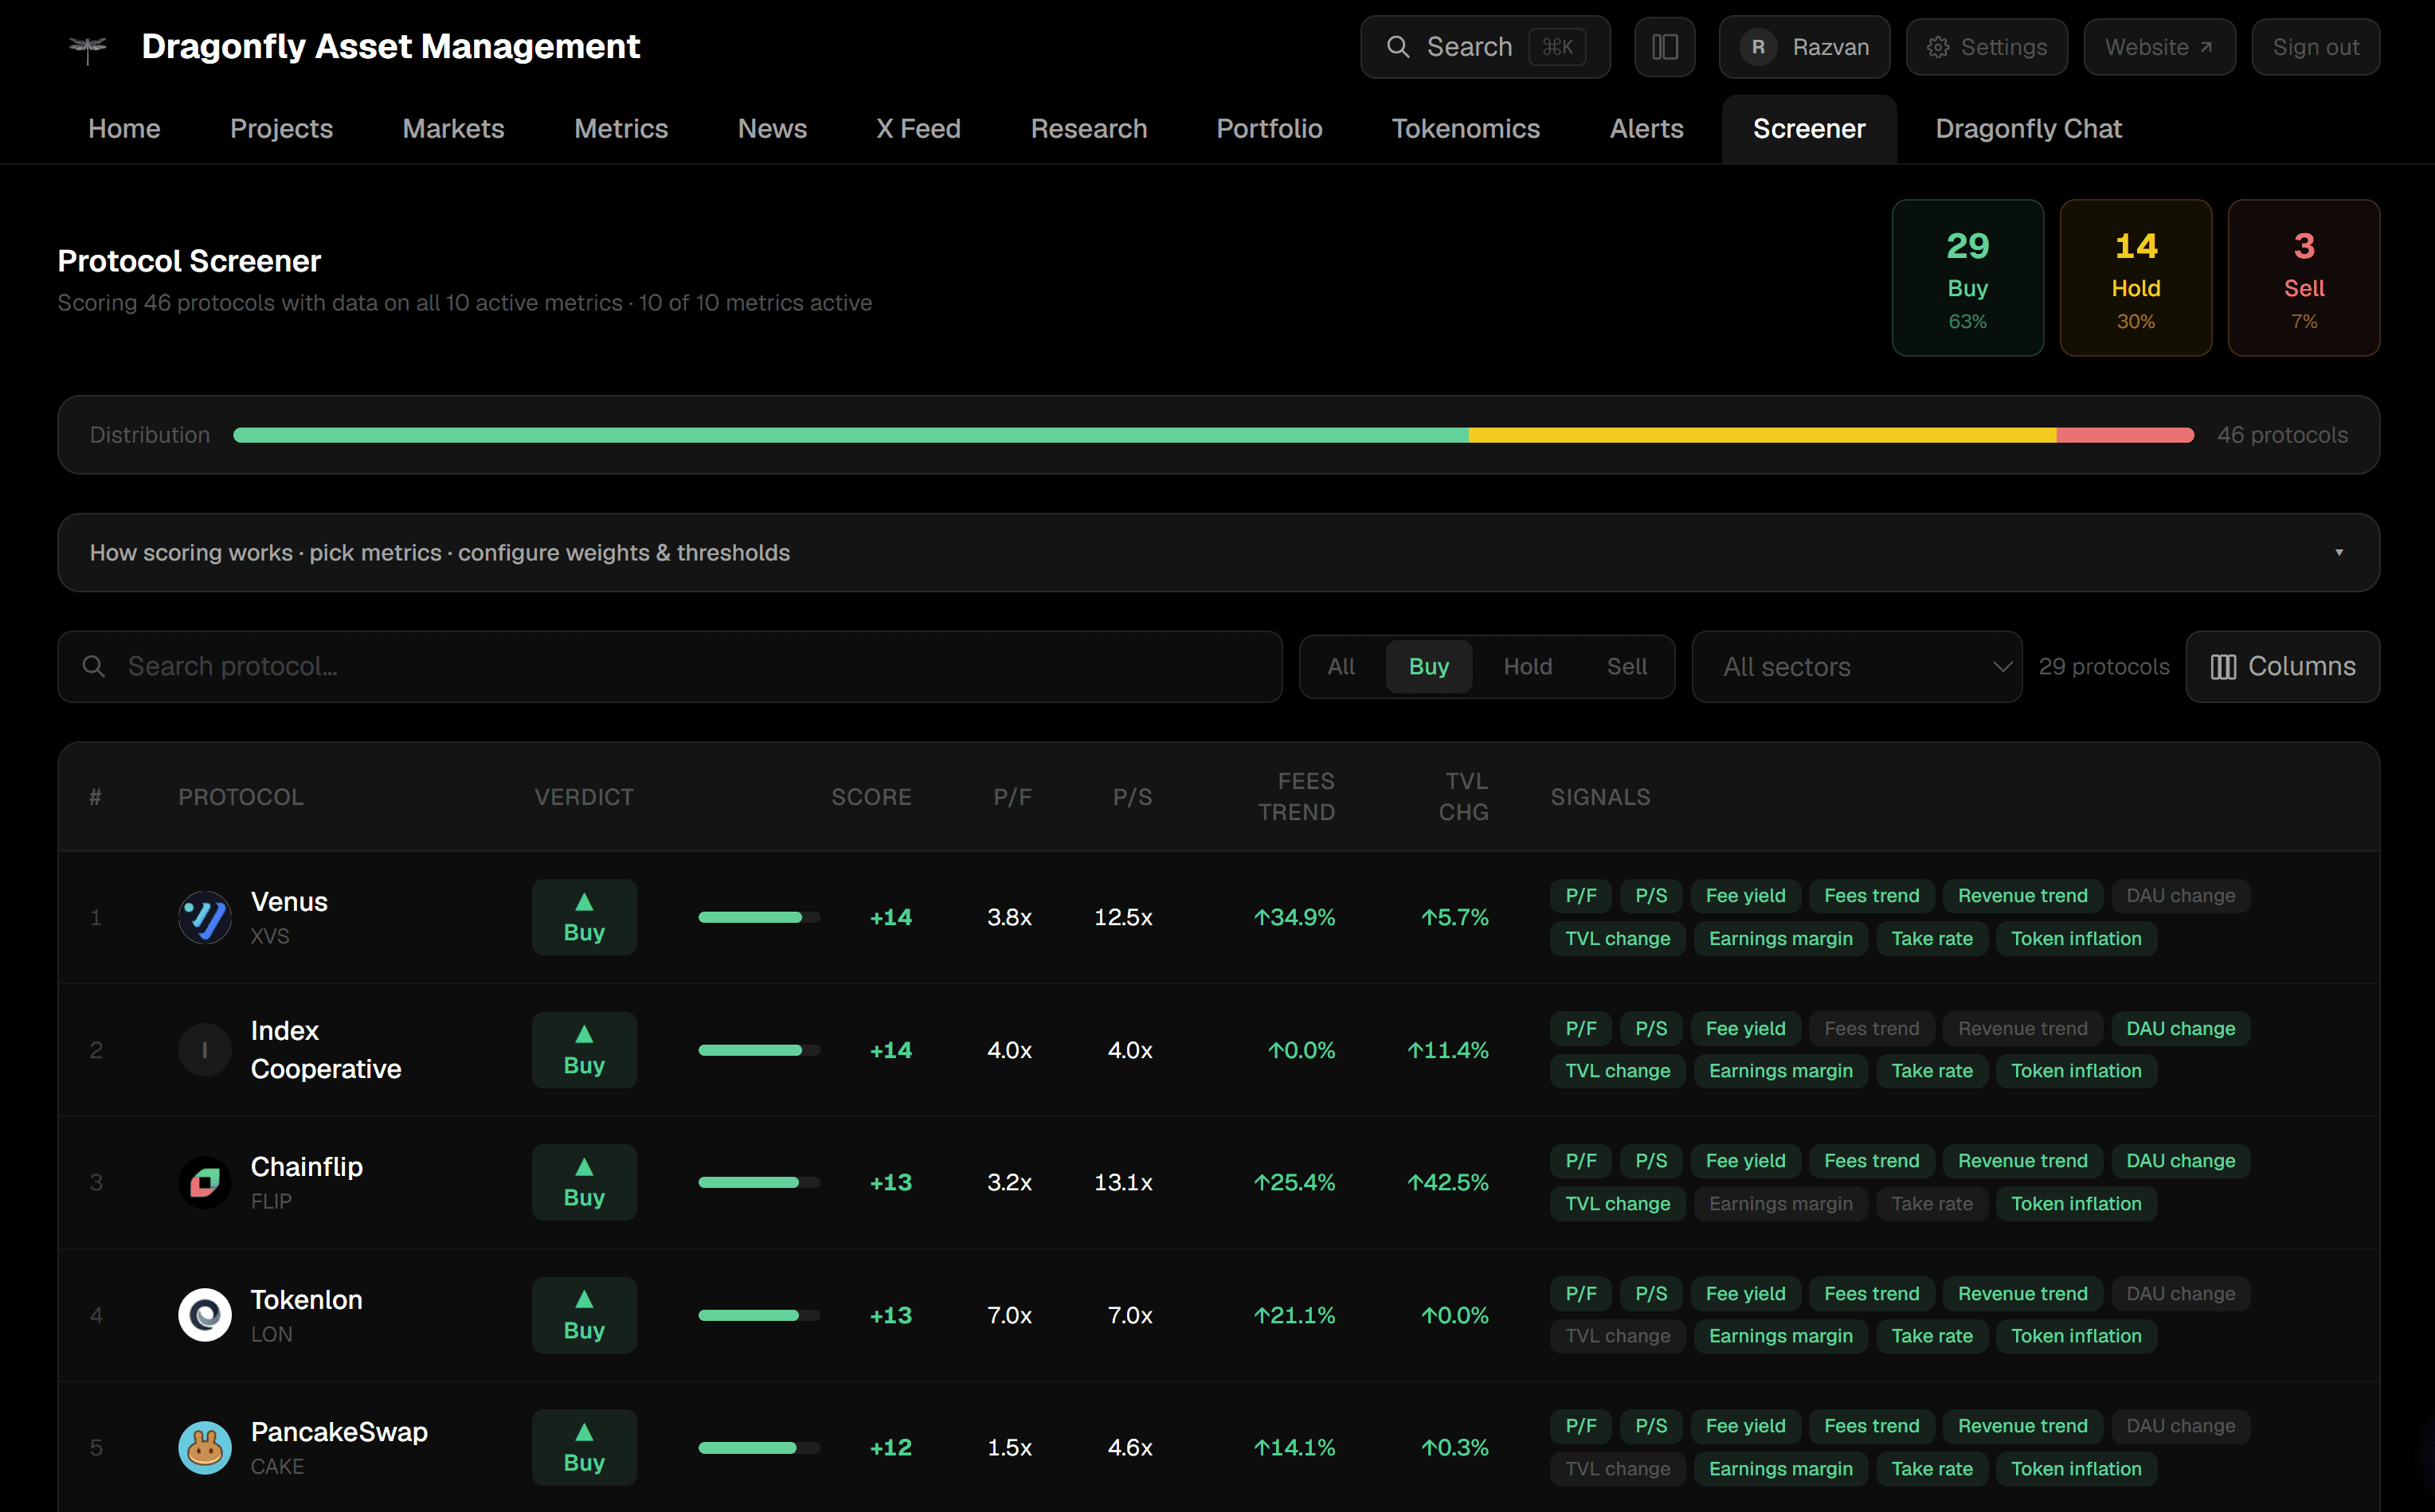Viewport: 2435px width, 1512px height.
Task: Click PancakeSwap Buy verdict badge
Action: (x=584, y=1447)
